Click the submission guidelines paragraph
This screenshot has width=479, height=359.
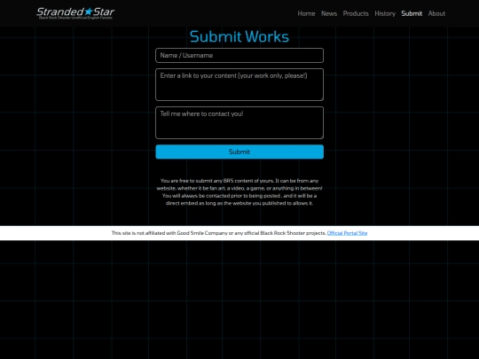point(239,192)
